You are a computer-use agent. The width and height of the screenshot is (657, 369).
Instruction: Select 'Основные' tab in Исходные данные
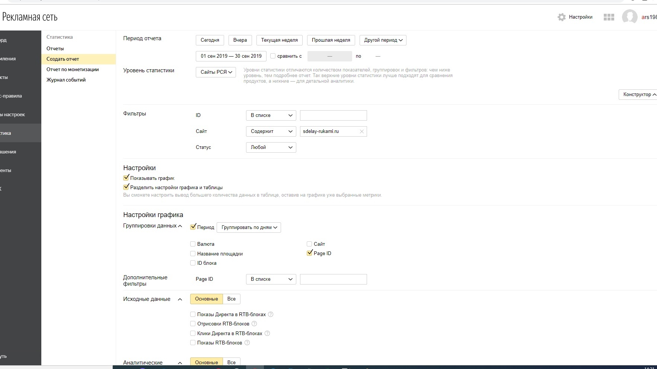207,299
